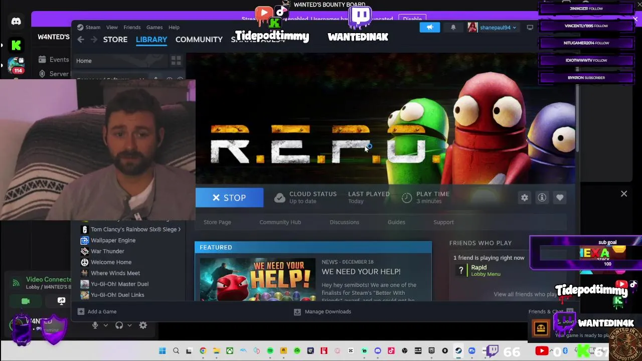Image resolution: width=642 pixels, height=361 pixels.
Task: Go back using Steam's back arrow
Action: point(81,40)
